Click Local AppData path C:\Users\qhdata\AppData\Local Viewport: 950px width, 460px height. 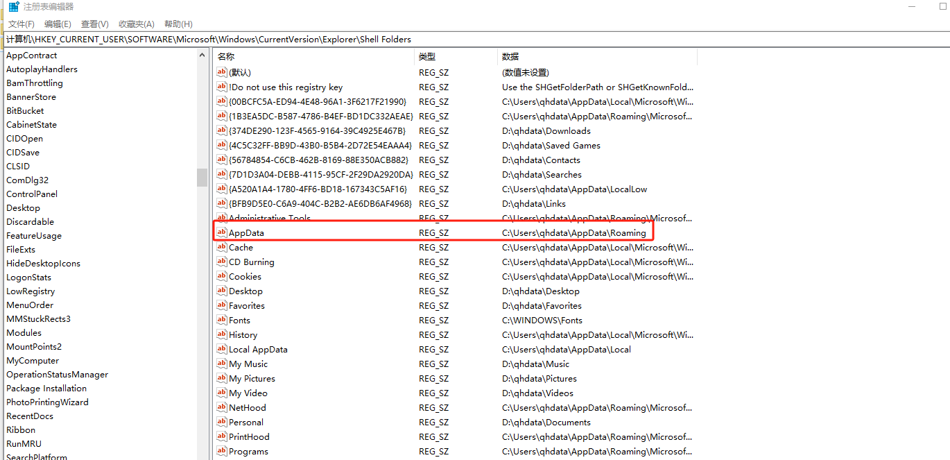567,350
